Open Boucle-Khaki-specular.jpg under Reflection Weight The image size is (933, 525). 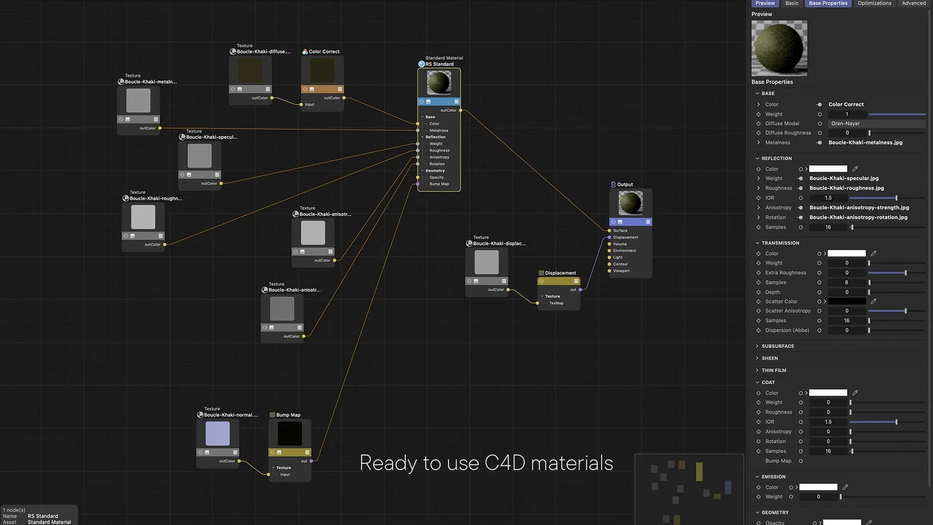click(x=844, y=178)
